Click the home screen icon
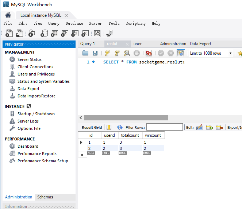The height and width of the screenshot is (209, 242). point(8,15)
